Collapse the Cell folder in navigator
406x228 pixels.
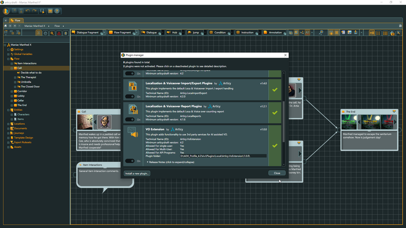[12, 68]
